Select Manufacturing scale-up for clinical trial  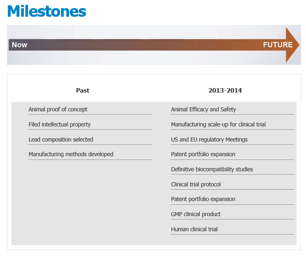click(x=218, y=124)
